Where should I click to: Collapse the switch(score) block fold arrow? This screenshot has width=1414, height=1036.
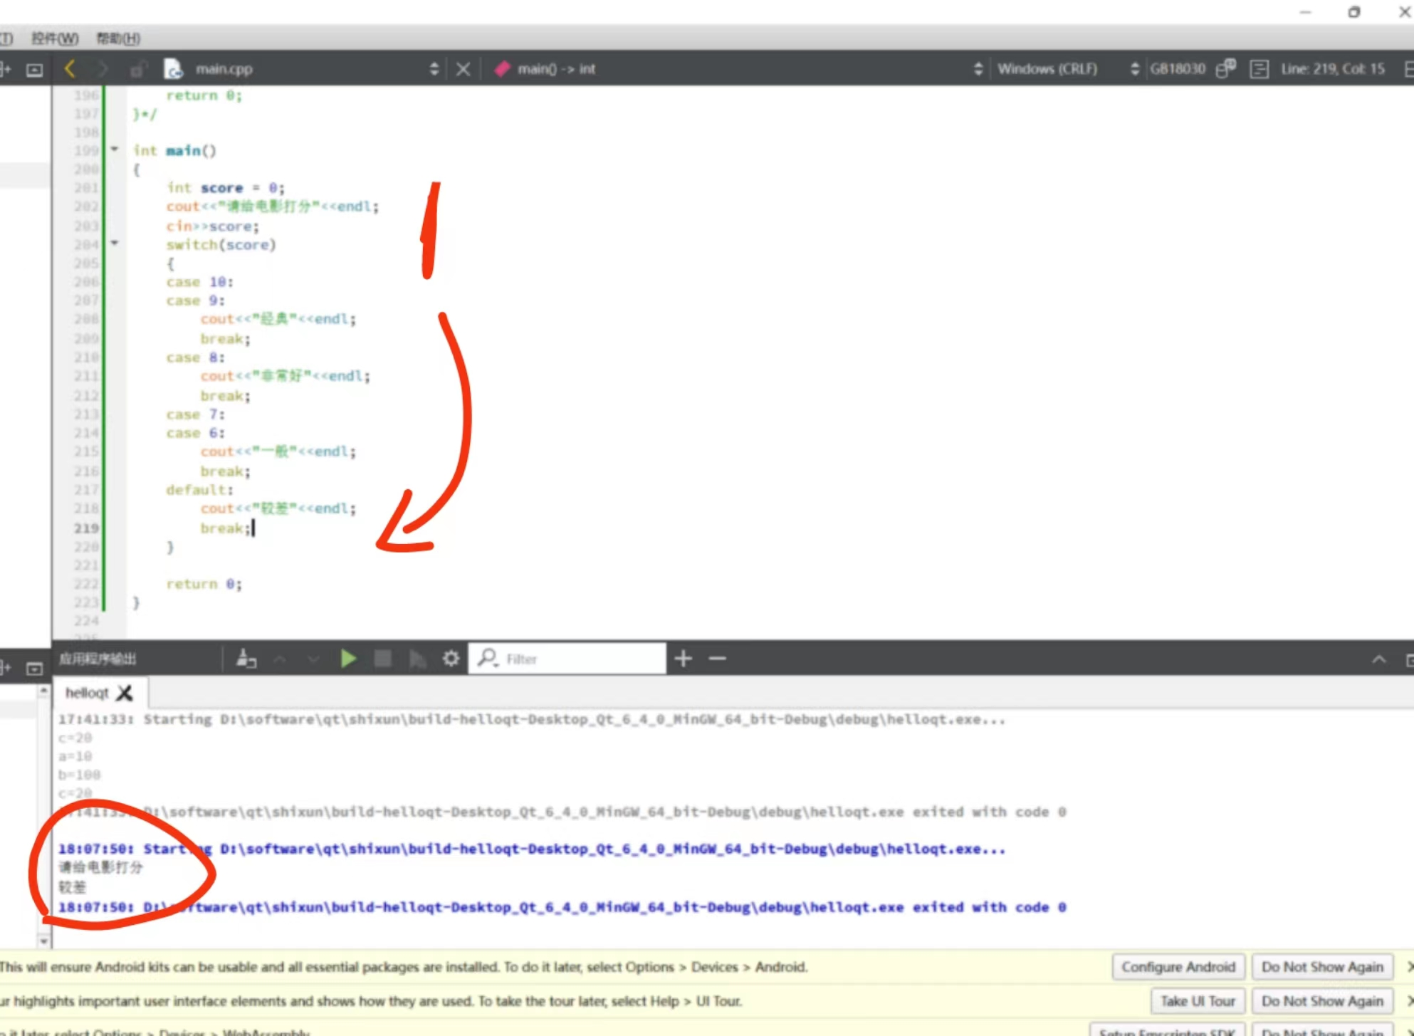[x=115, y=243]
